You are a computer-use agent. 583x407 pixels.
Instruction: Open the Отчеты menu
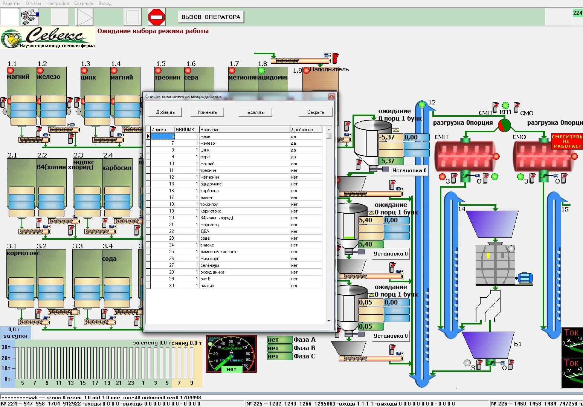pos(33,3)
